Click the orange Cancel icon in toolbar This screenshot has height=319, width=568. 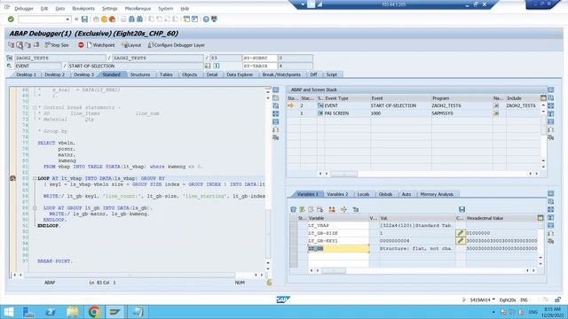pyautogui.click(x=113, y=19)
